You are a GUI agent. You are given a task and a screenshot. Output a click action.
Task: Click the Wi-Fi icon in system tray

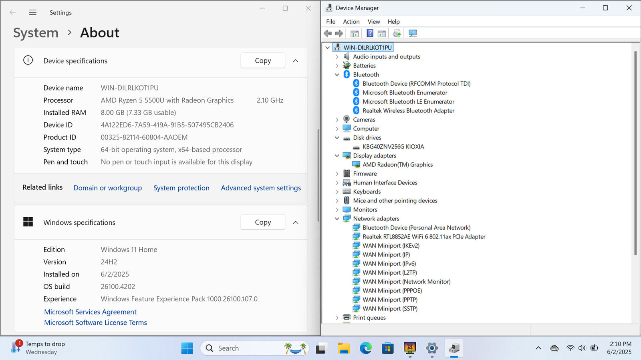point(570,348)
